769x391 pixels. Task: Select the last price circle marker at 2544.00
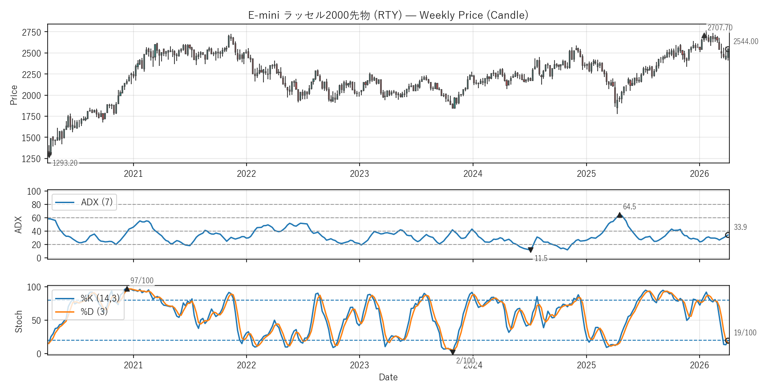point(728,49)
